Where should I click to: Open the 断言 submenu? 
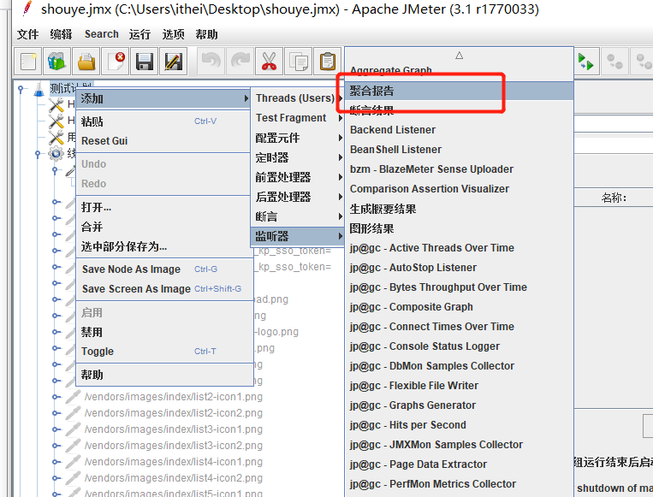point(297,216)
